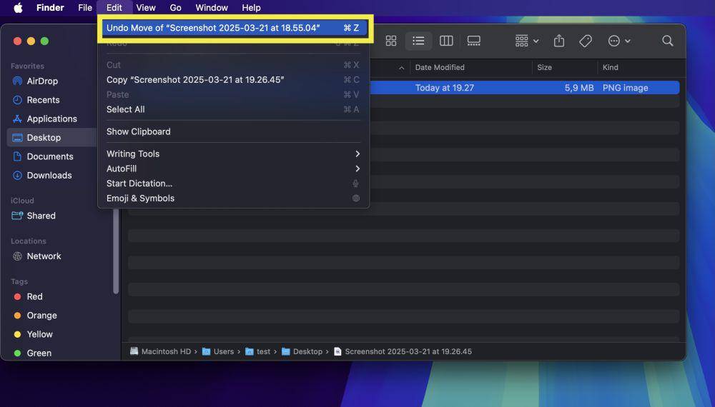Open the Window menu
The image size is (715, 407).
(212, 8)
